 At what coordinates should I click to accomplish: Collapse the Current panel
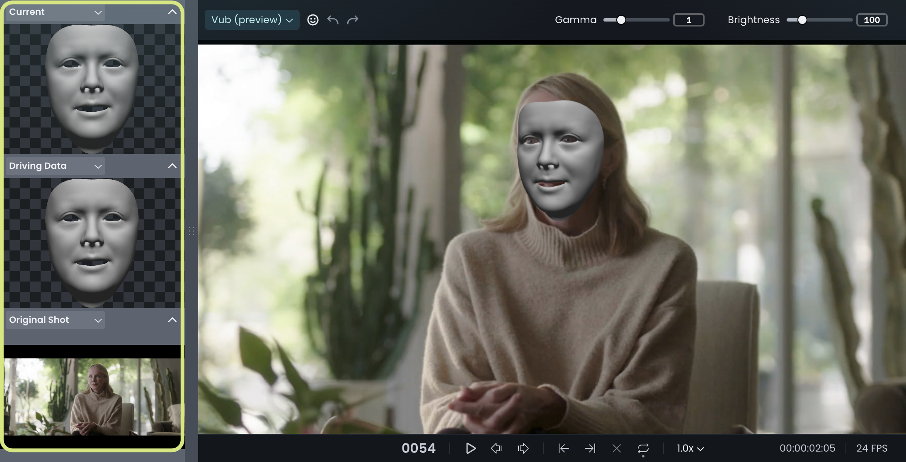pyautogui.click(x=172, y=12)
